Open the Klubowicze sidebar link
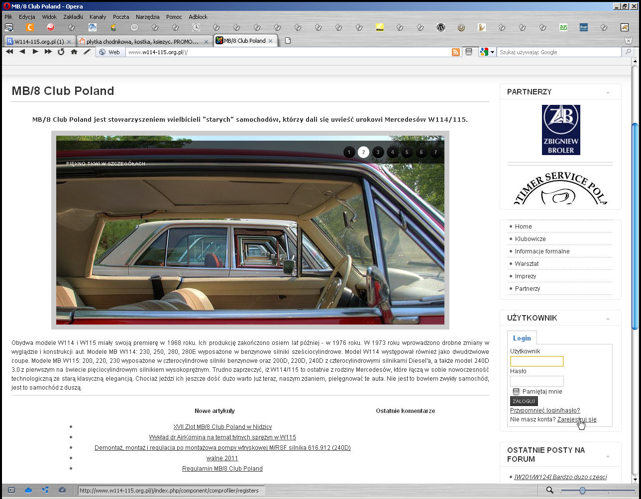Viewport: 641px width, 499px height. (x=530, y=239)
